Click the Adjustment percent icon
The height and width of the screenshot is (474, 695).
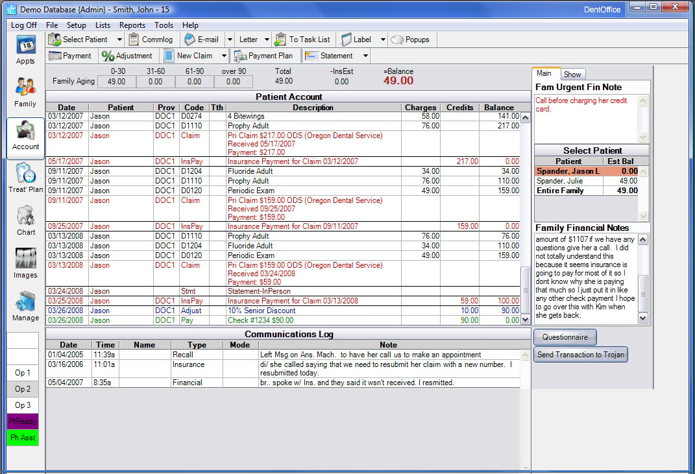(x=108, y=56)
